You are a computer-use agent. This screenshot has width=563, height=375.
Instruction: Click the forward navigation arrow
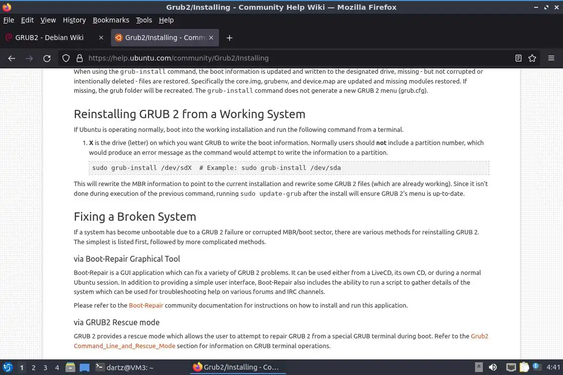29,58
